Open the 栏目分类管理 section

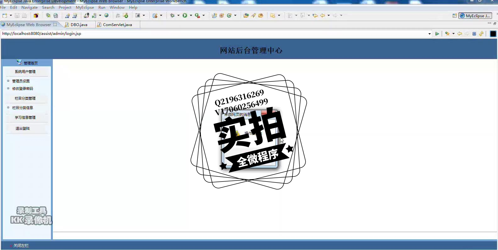25,98
